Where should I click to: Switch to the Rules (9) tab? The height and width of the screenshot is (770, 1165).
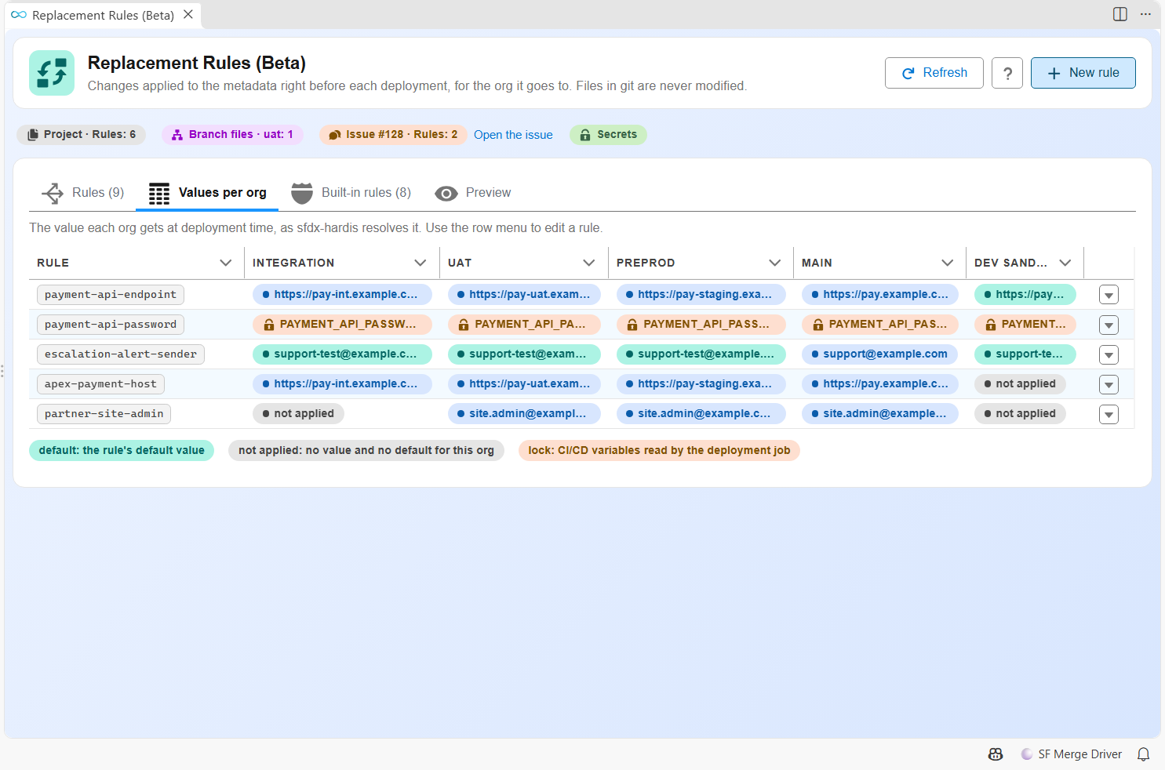pos(82,193)
